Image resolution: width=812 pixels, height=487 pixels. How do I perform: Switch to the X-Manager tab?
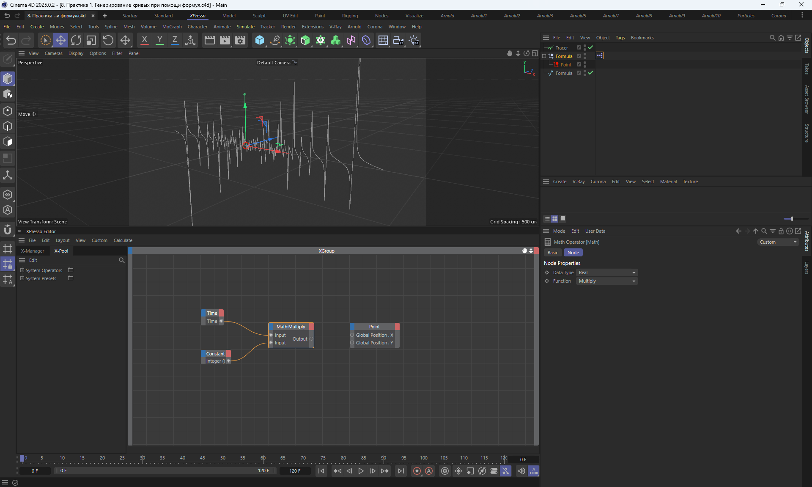(x=33, y=251)
